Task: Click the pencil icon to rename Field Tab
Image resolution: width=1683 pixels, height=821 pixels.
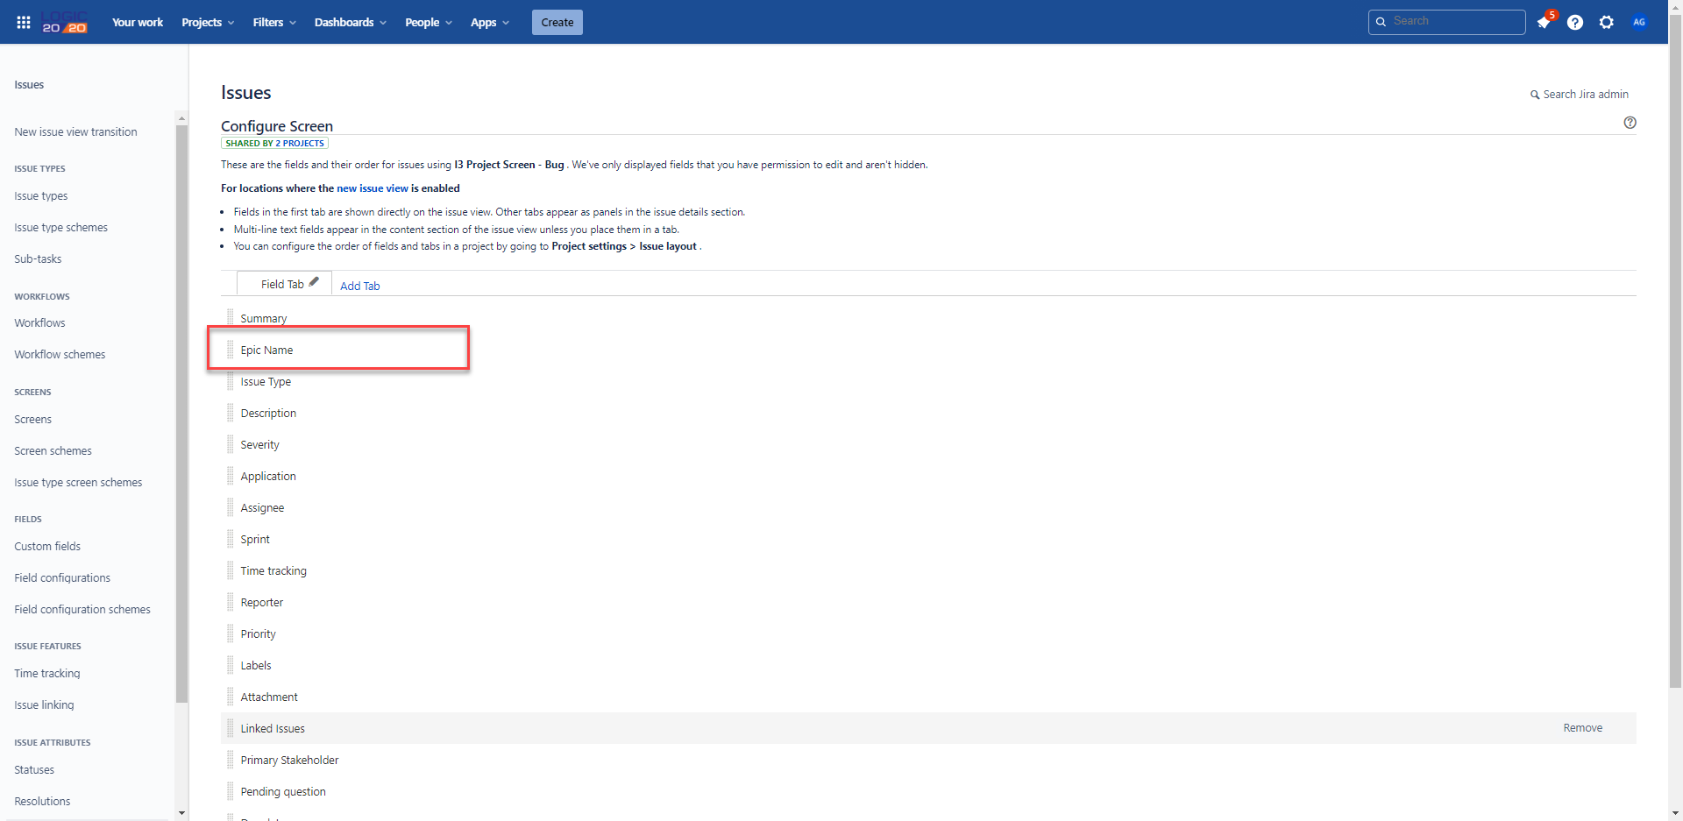Action: tap(314, 282)
